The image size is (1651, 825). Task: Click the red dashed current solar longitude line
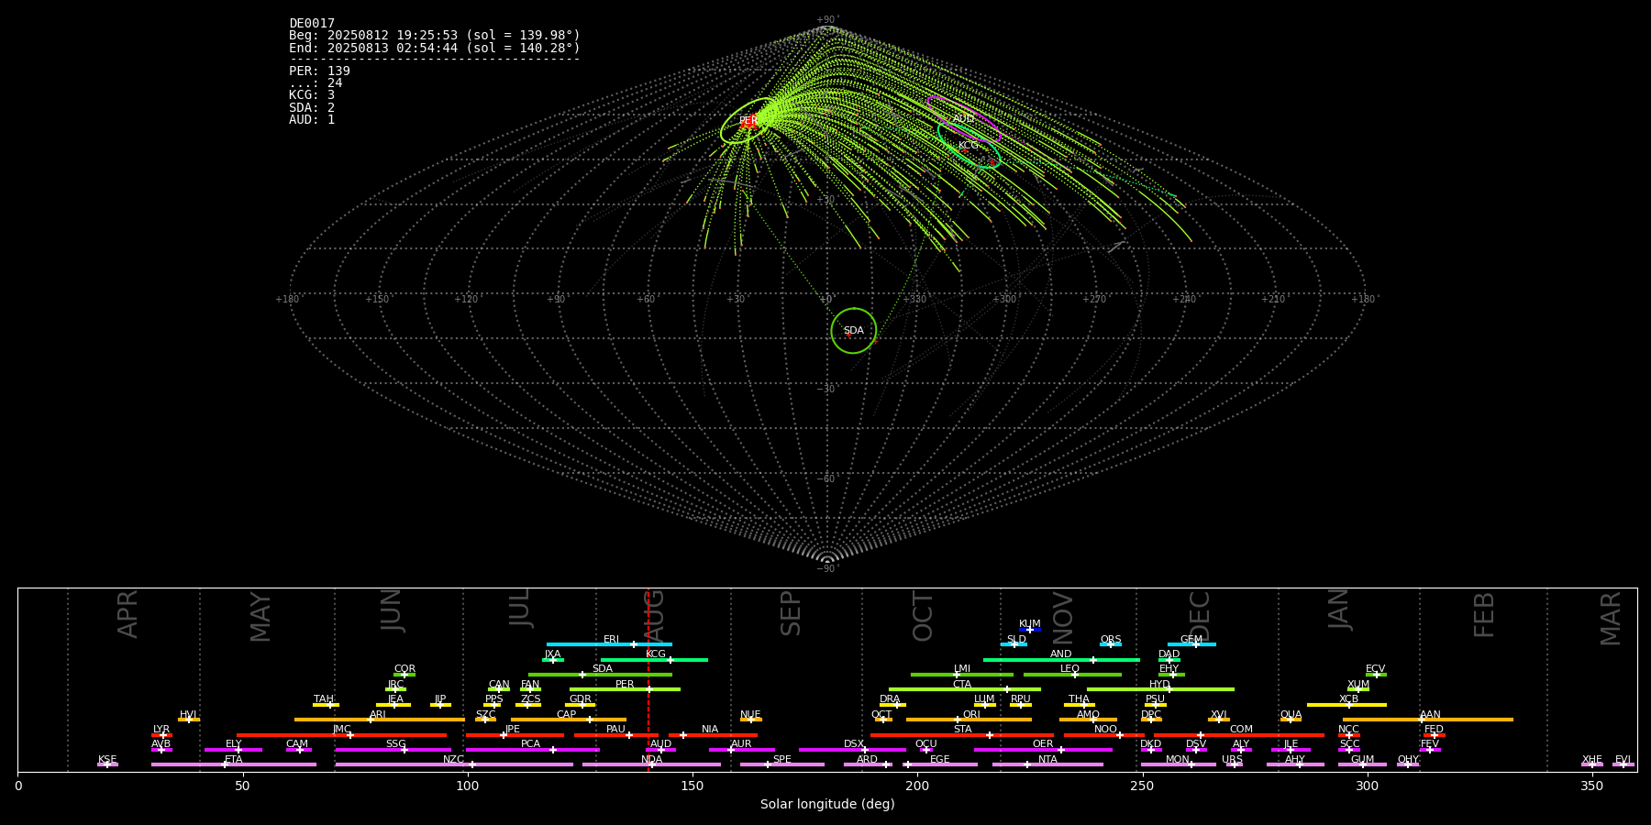[648, 679]
